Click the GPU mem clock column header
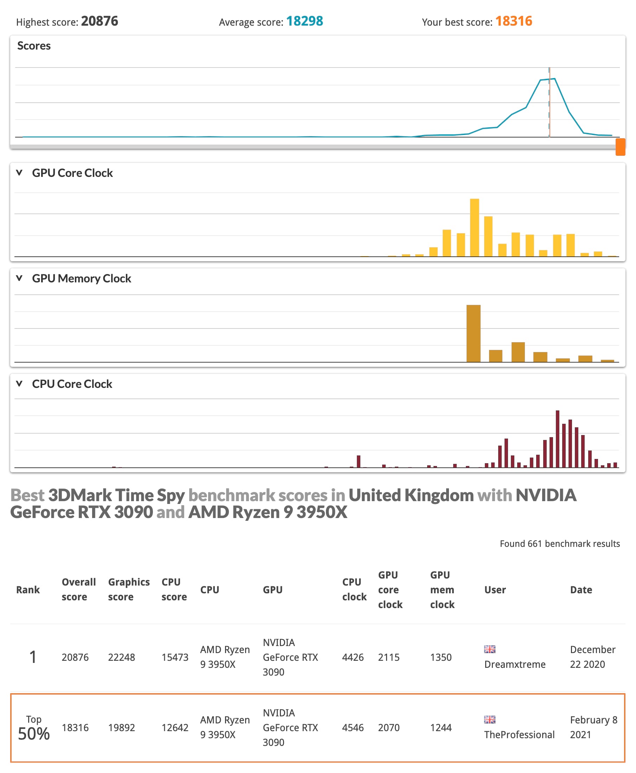636x773 pixels. [x=442, y=590]
